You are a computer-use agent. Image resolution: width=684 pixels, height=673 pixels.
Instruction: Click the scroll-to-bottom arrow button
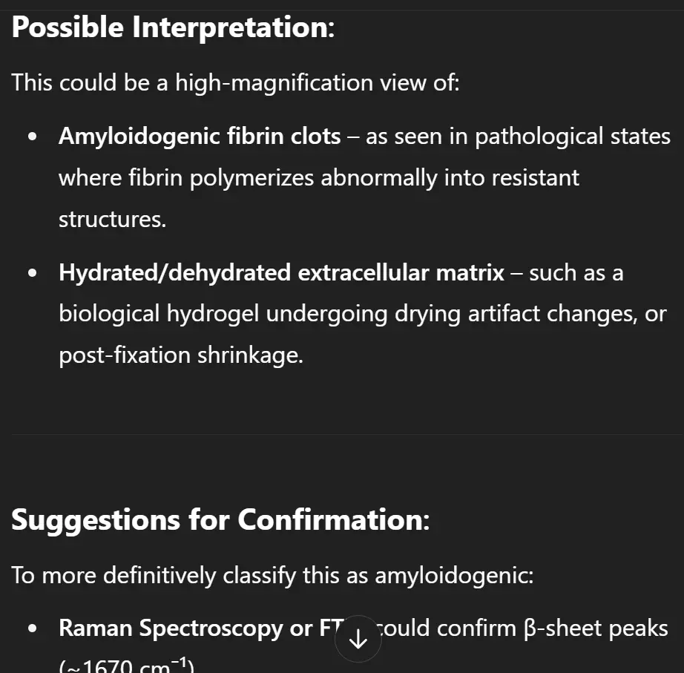(x=358, y=639)
